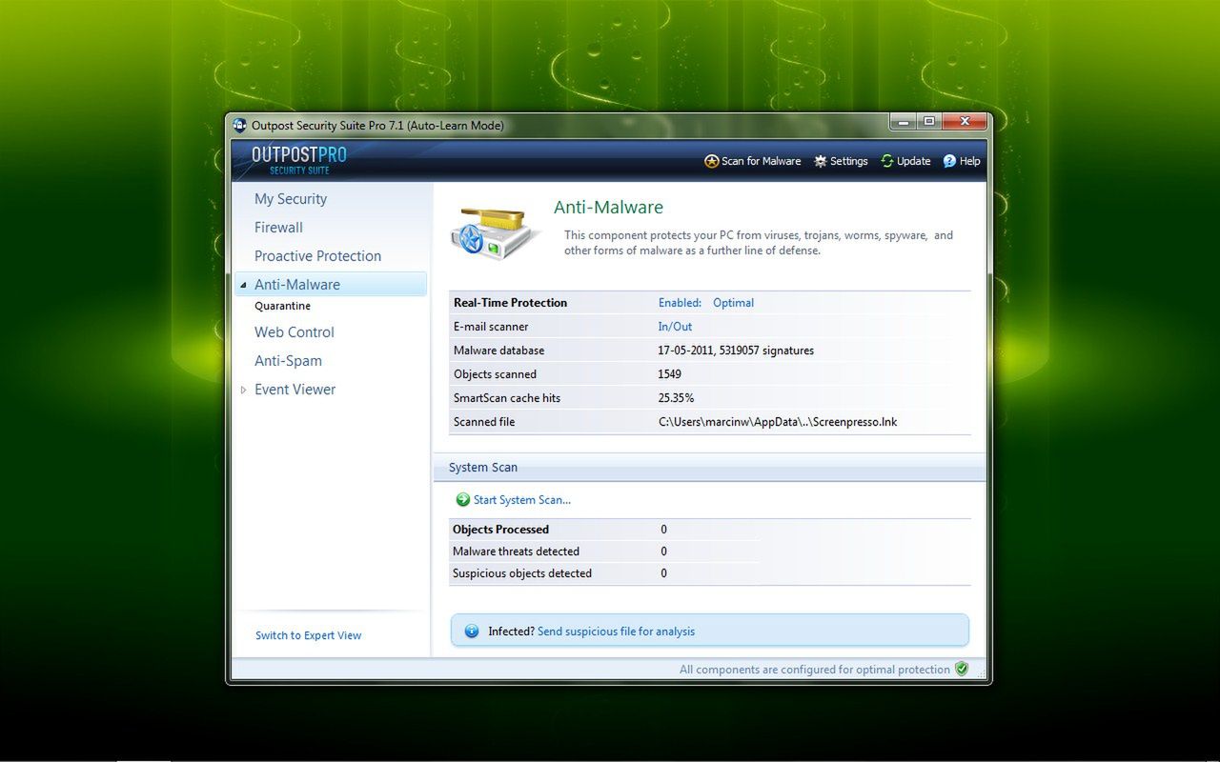Close the Outpost Security Suite window
Image resolution: width=1220 pixels, height=762 pixels.
click(x=965, y=121)
